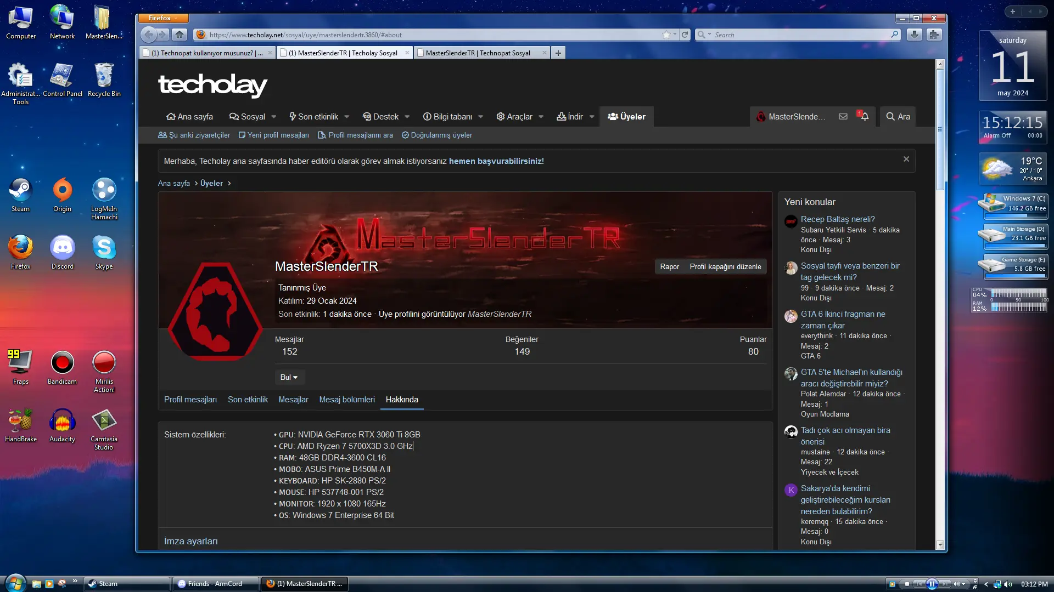The image size is (1054, 592).
Task: Expand the Araçlar dropdown arrow
Action: click(x=541, y=117)
